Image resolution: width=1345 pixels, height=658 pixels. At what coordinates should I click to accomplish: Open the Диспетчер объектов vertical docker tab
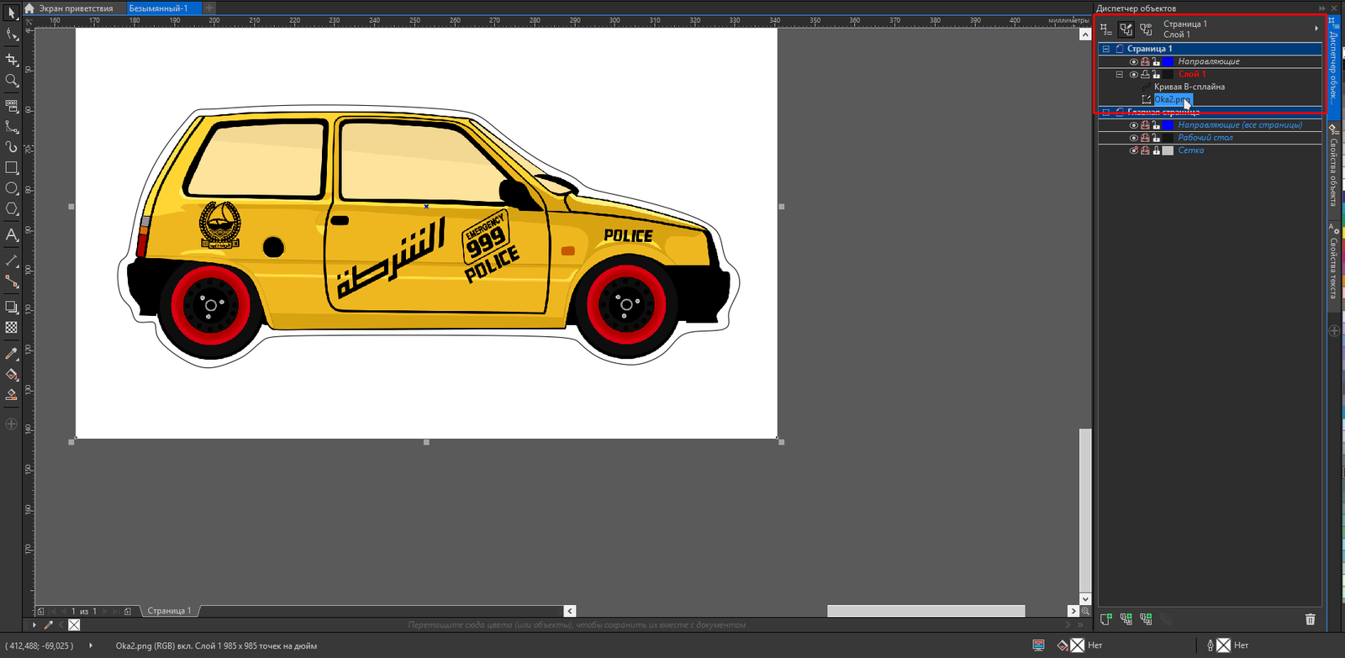pyautogui.click(x=1334, y=70)
